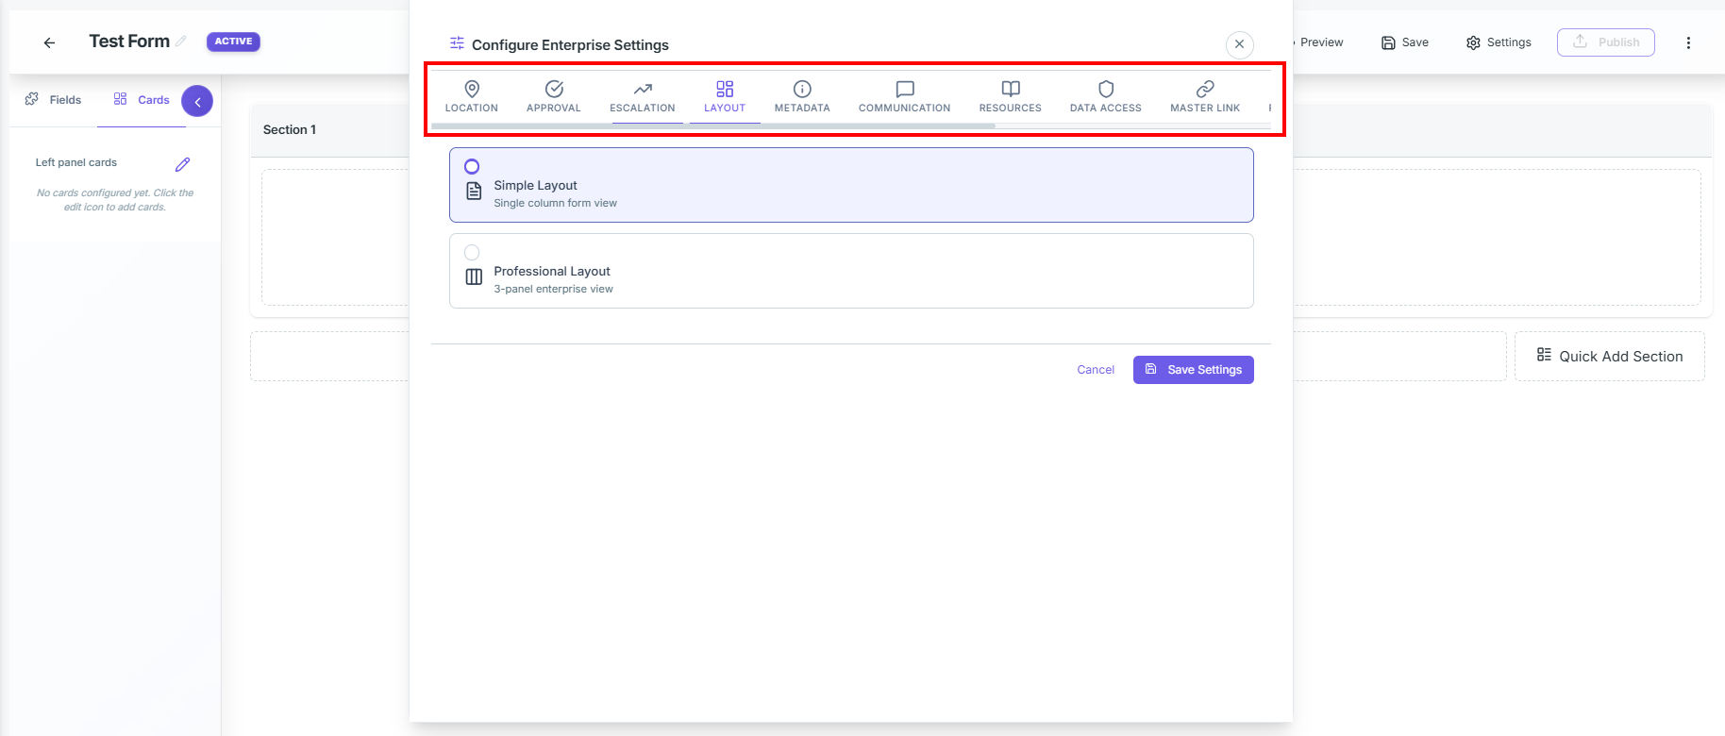The height and width of the screenshot is (736, 1725).
Task: Click the Save Settings button
Action: pos(1194,370)
